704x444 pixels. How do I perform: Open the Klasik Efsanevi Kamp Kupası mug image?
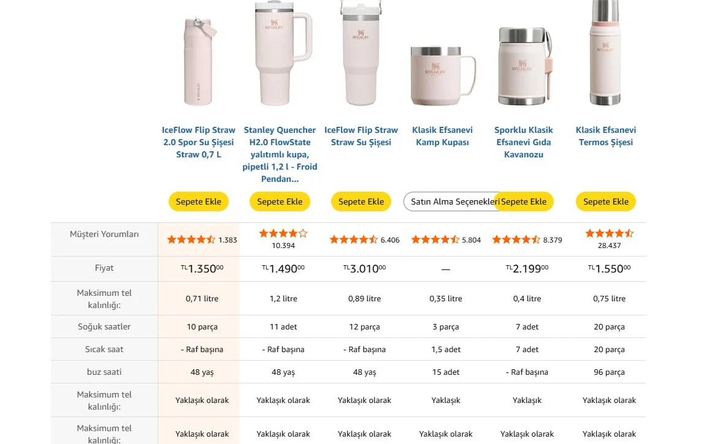point(442,75)
